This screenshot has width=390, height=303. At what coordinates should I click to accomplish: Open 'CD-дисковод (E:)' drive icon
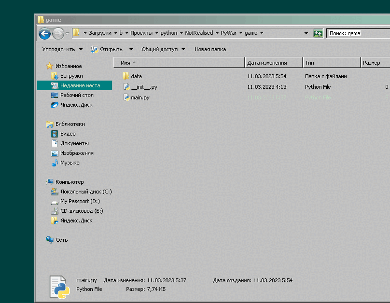(55, 211)
